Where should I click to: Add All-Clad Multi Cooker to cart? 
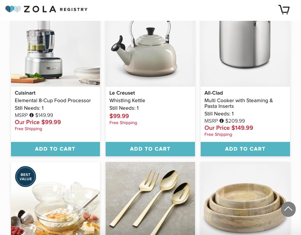tap(245, 149)
